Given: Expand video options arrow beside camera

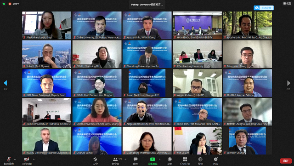Looking at the screenshot, I should (x=34, y=159).
